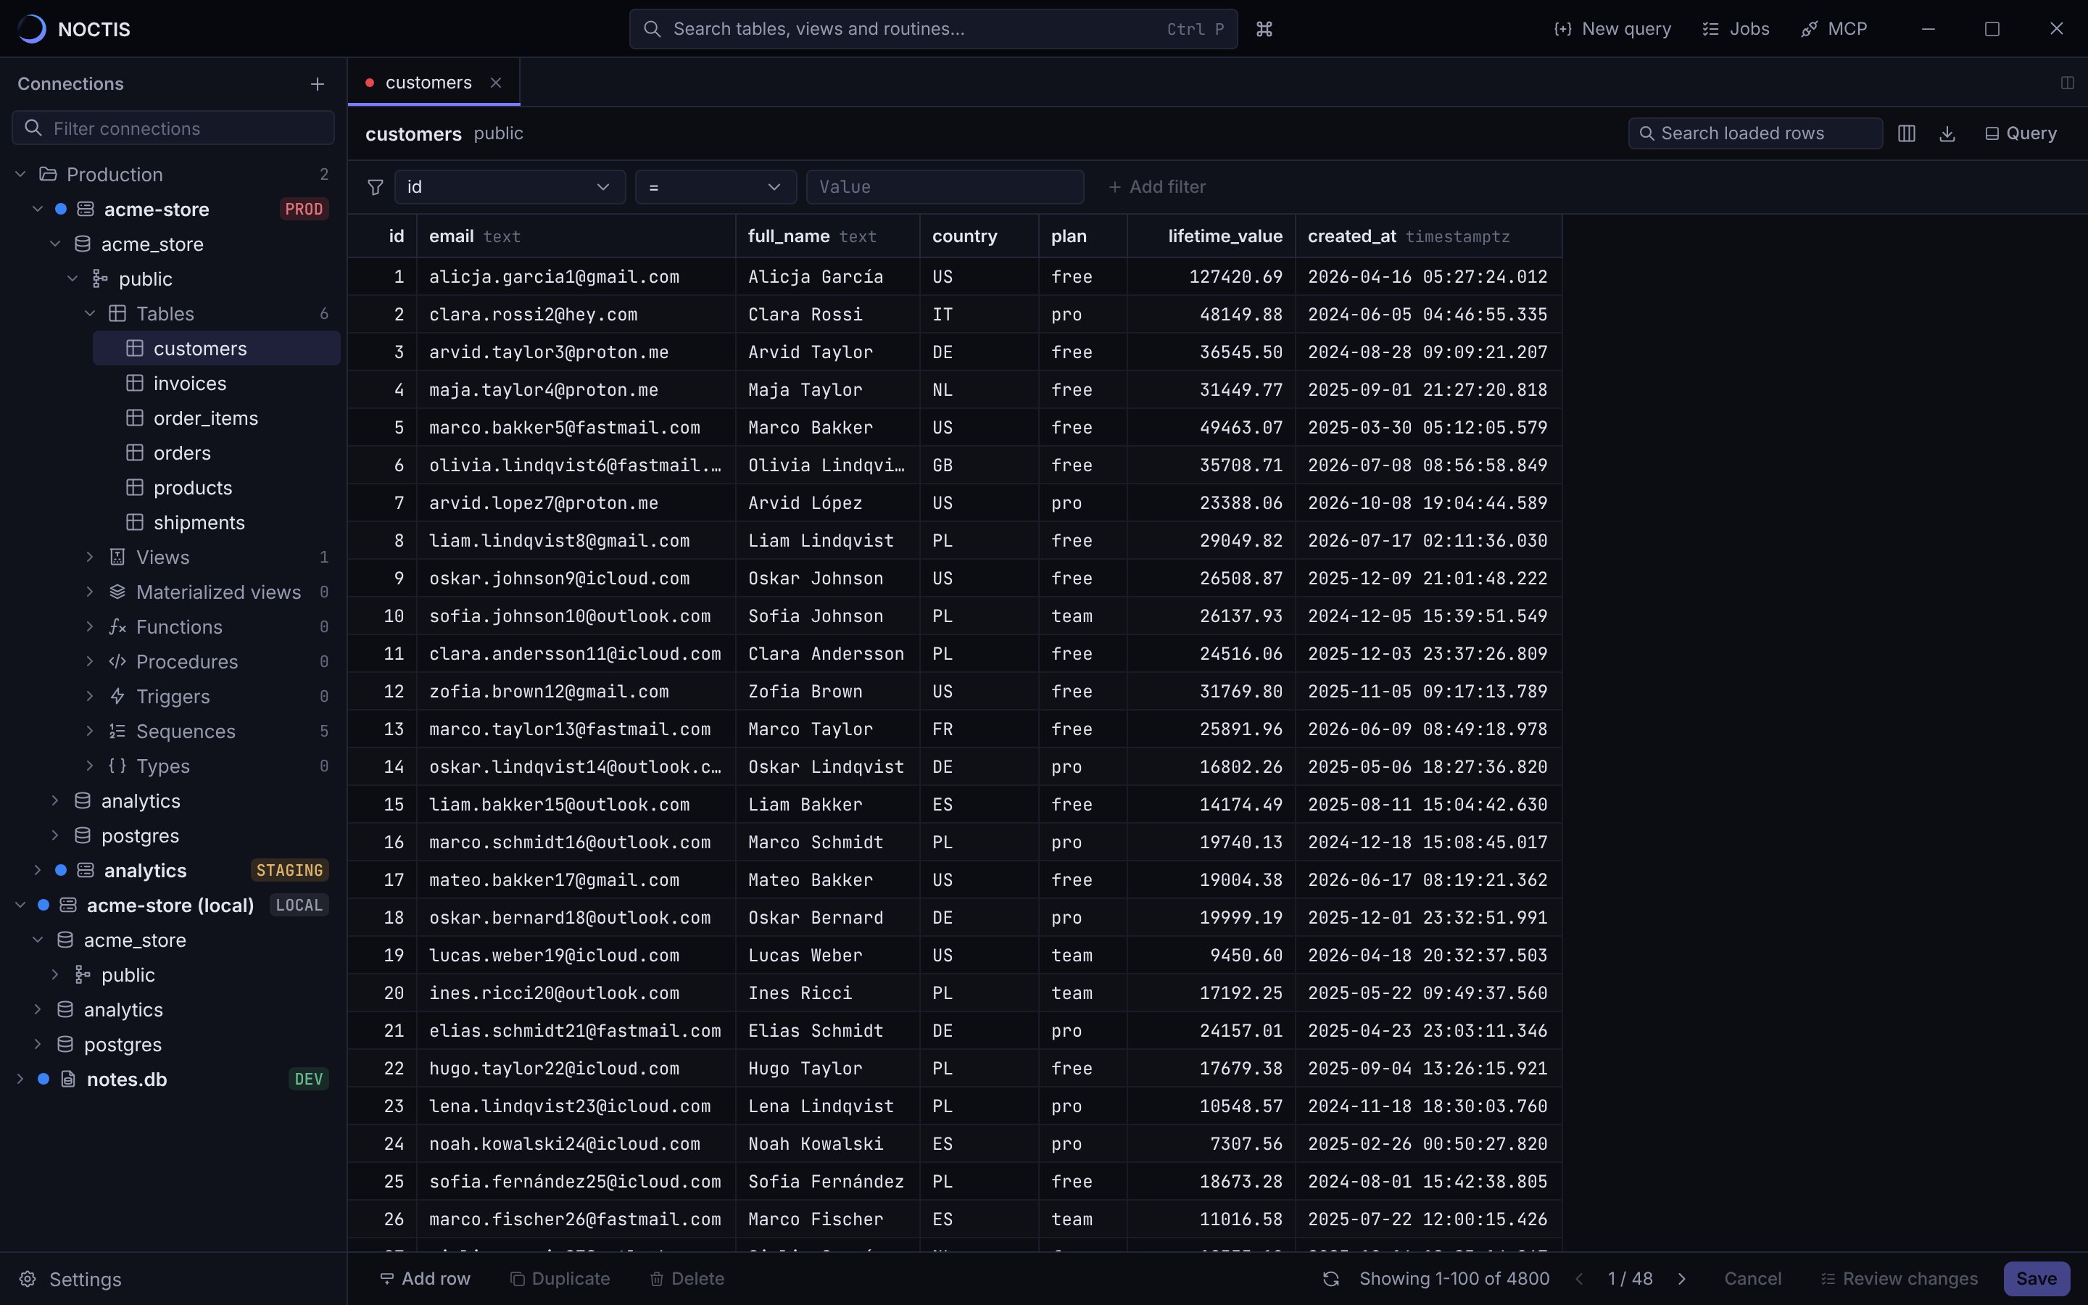2088x1305 pixels.
Task: Click the filter funnel icon
Action: point(376,187)
